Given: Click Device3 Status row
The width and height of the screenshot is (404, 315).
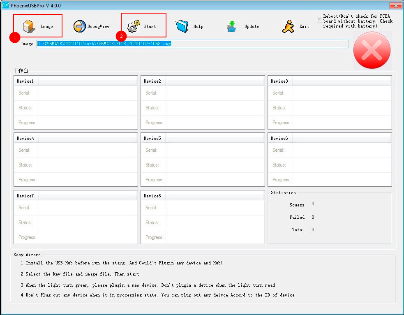Looking at the screenshot, I should (x=330, y=108).
